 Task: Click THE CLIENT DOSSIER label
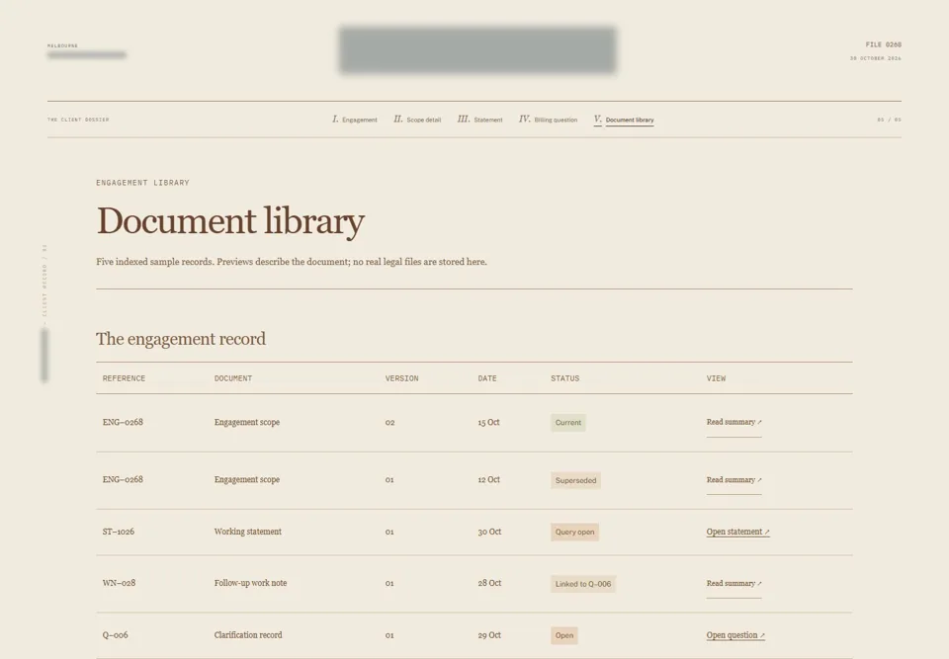[78, 120]
